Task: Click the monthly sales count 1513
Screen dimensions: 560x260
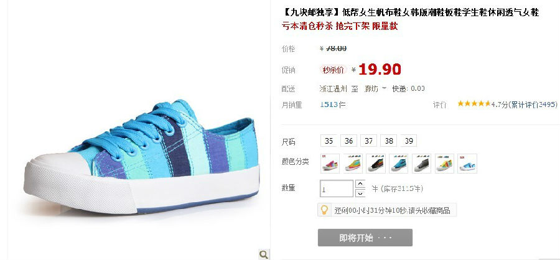Action: tap(329, 104)
